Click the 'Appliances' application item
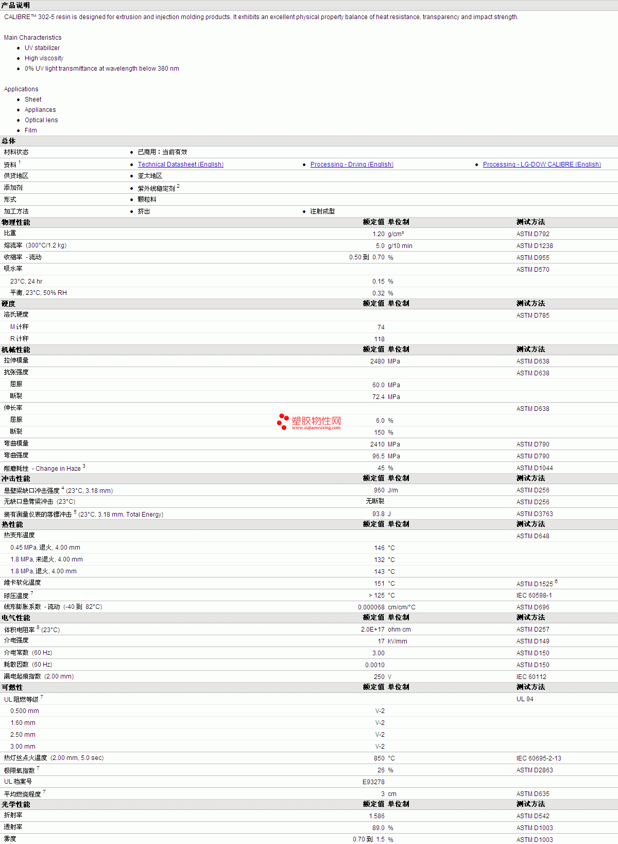 (x=40, y=110)
